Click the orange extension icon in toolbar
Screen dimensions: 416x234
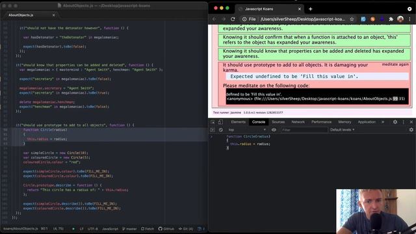[372, 19]
